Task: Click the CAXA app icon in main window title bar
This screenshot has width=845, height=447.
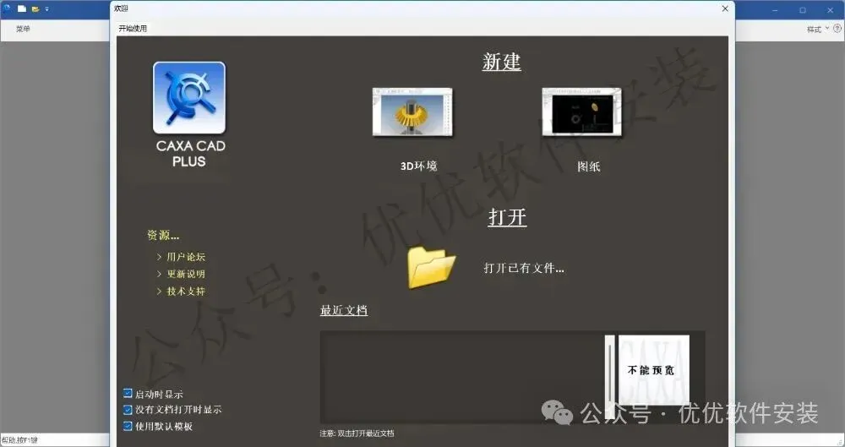Action: [x=8, y=8]
